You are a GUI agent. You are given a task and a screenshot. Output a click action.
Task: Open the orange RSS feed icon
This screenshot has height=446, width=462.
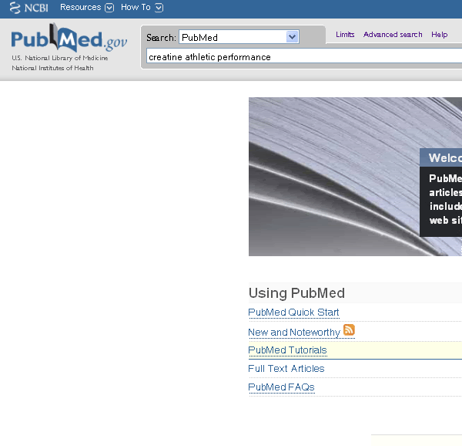point(349,330)
